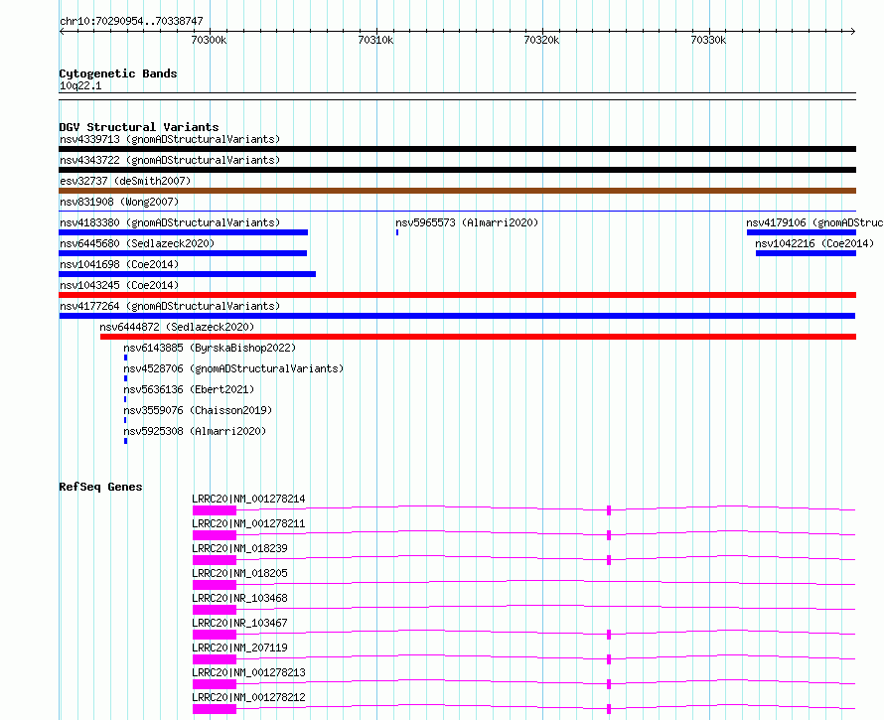Click the magenta exon block of NR_103468
The height and width of the screenshot is (720, 884).
point(215,610)
